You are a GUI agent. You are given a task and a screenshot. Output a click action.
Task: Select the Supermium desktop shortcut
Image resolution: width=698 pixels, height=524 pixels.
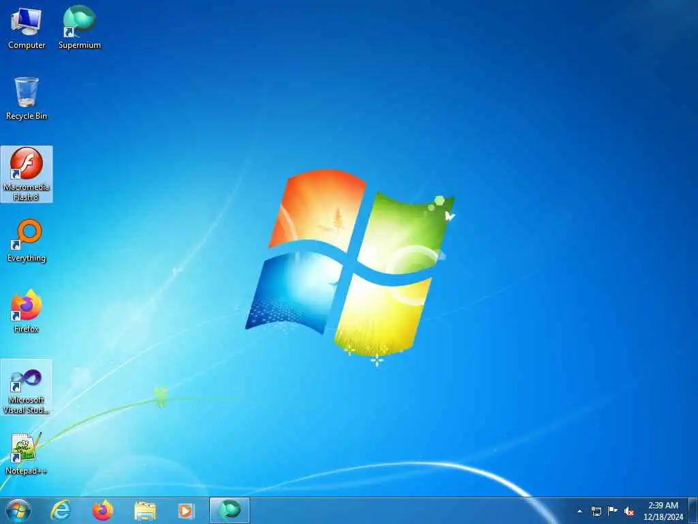click(80, 27)
